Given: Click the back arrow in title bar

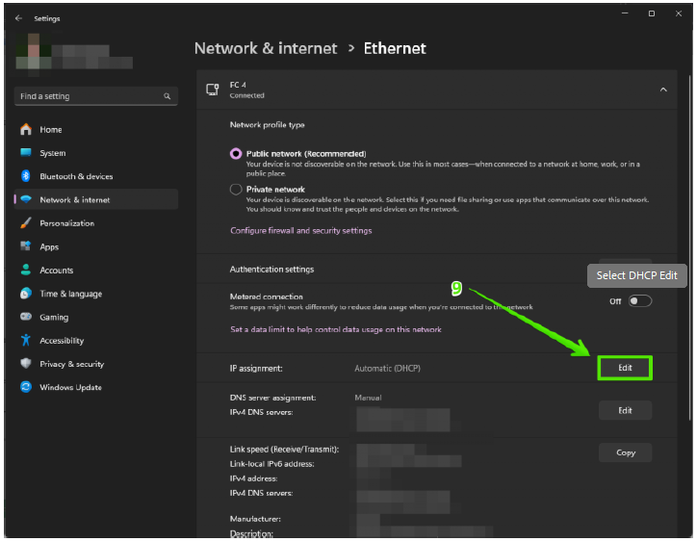Looking at the screenshot, I should pos(18,17).
